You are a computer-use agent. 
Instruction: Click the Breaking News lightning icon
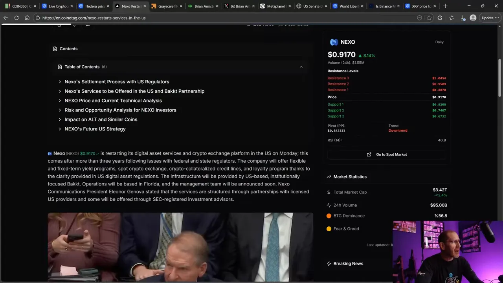point(329,263)
